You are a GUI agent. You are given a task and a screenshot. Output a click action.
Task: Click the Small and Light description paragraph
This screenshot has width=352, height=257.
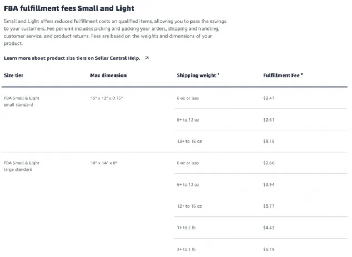click(115, 32)
